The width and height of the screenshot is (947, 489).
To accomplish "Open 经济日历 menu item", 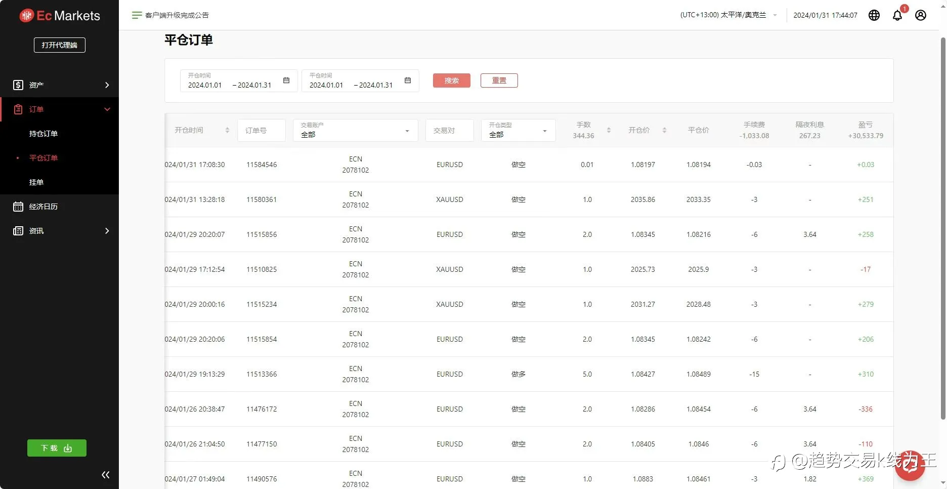I will 44,207.
